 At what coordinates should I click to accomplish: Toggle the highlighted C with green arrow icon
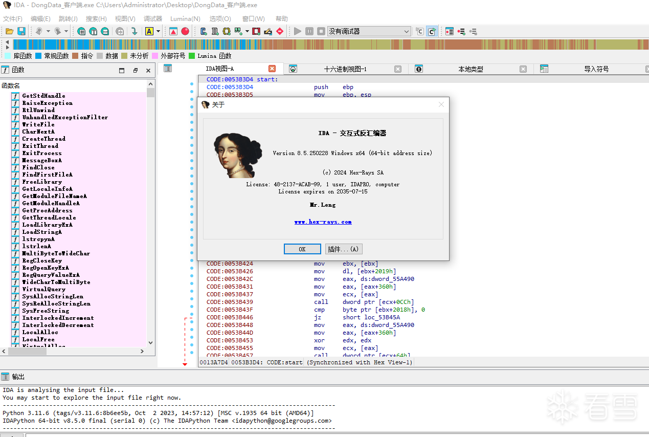[x=432, y=31]
